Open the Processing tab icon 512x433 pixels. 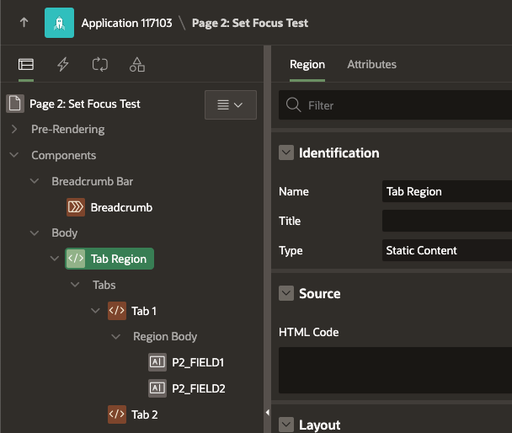(x=100, y=64)
